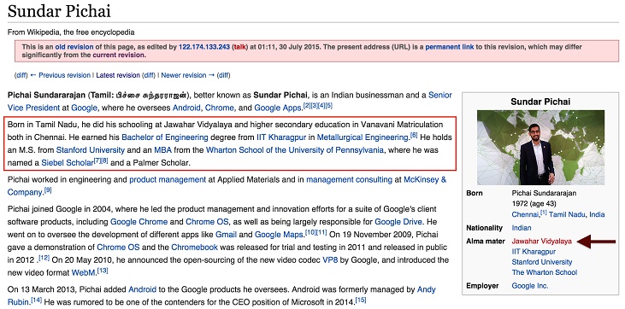The height and width of the screenshot is (309, 625).
Task: Open the Chrome OS link beside Google Chrome
Action: (x=207, y=221)
